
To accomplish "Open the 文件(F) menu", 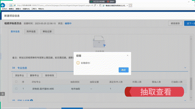I will pyautogui.click(x=5, y=9).
